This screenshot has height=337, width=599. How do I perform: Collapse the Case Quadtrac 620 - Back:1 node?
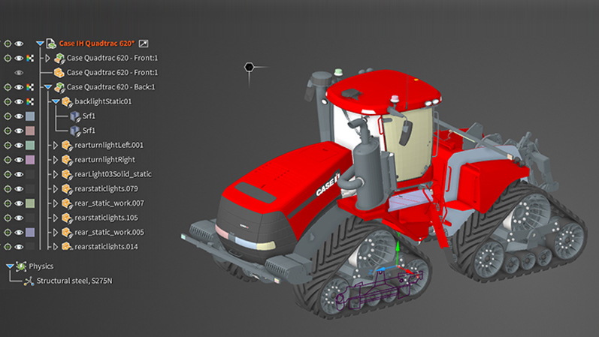(x=48, y=87)
